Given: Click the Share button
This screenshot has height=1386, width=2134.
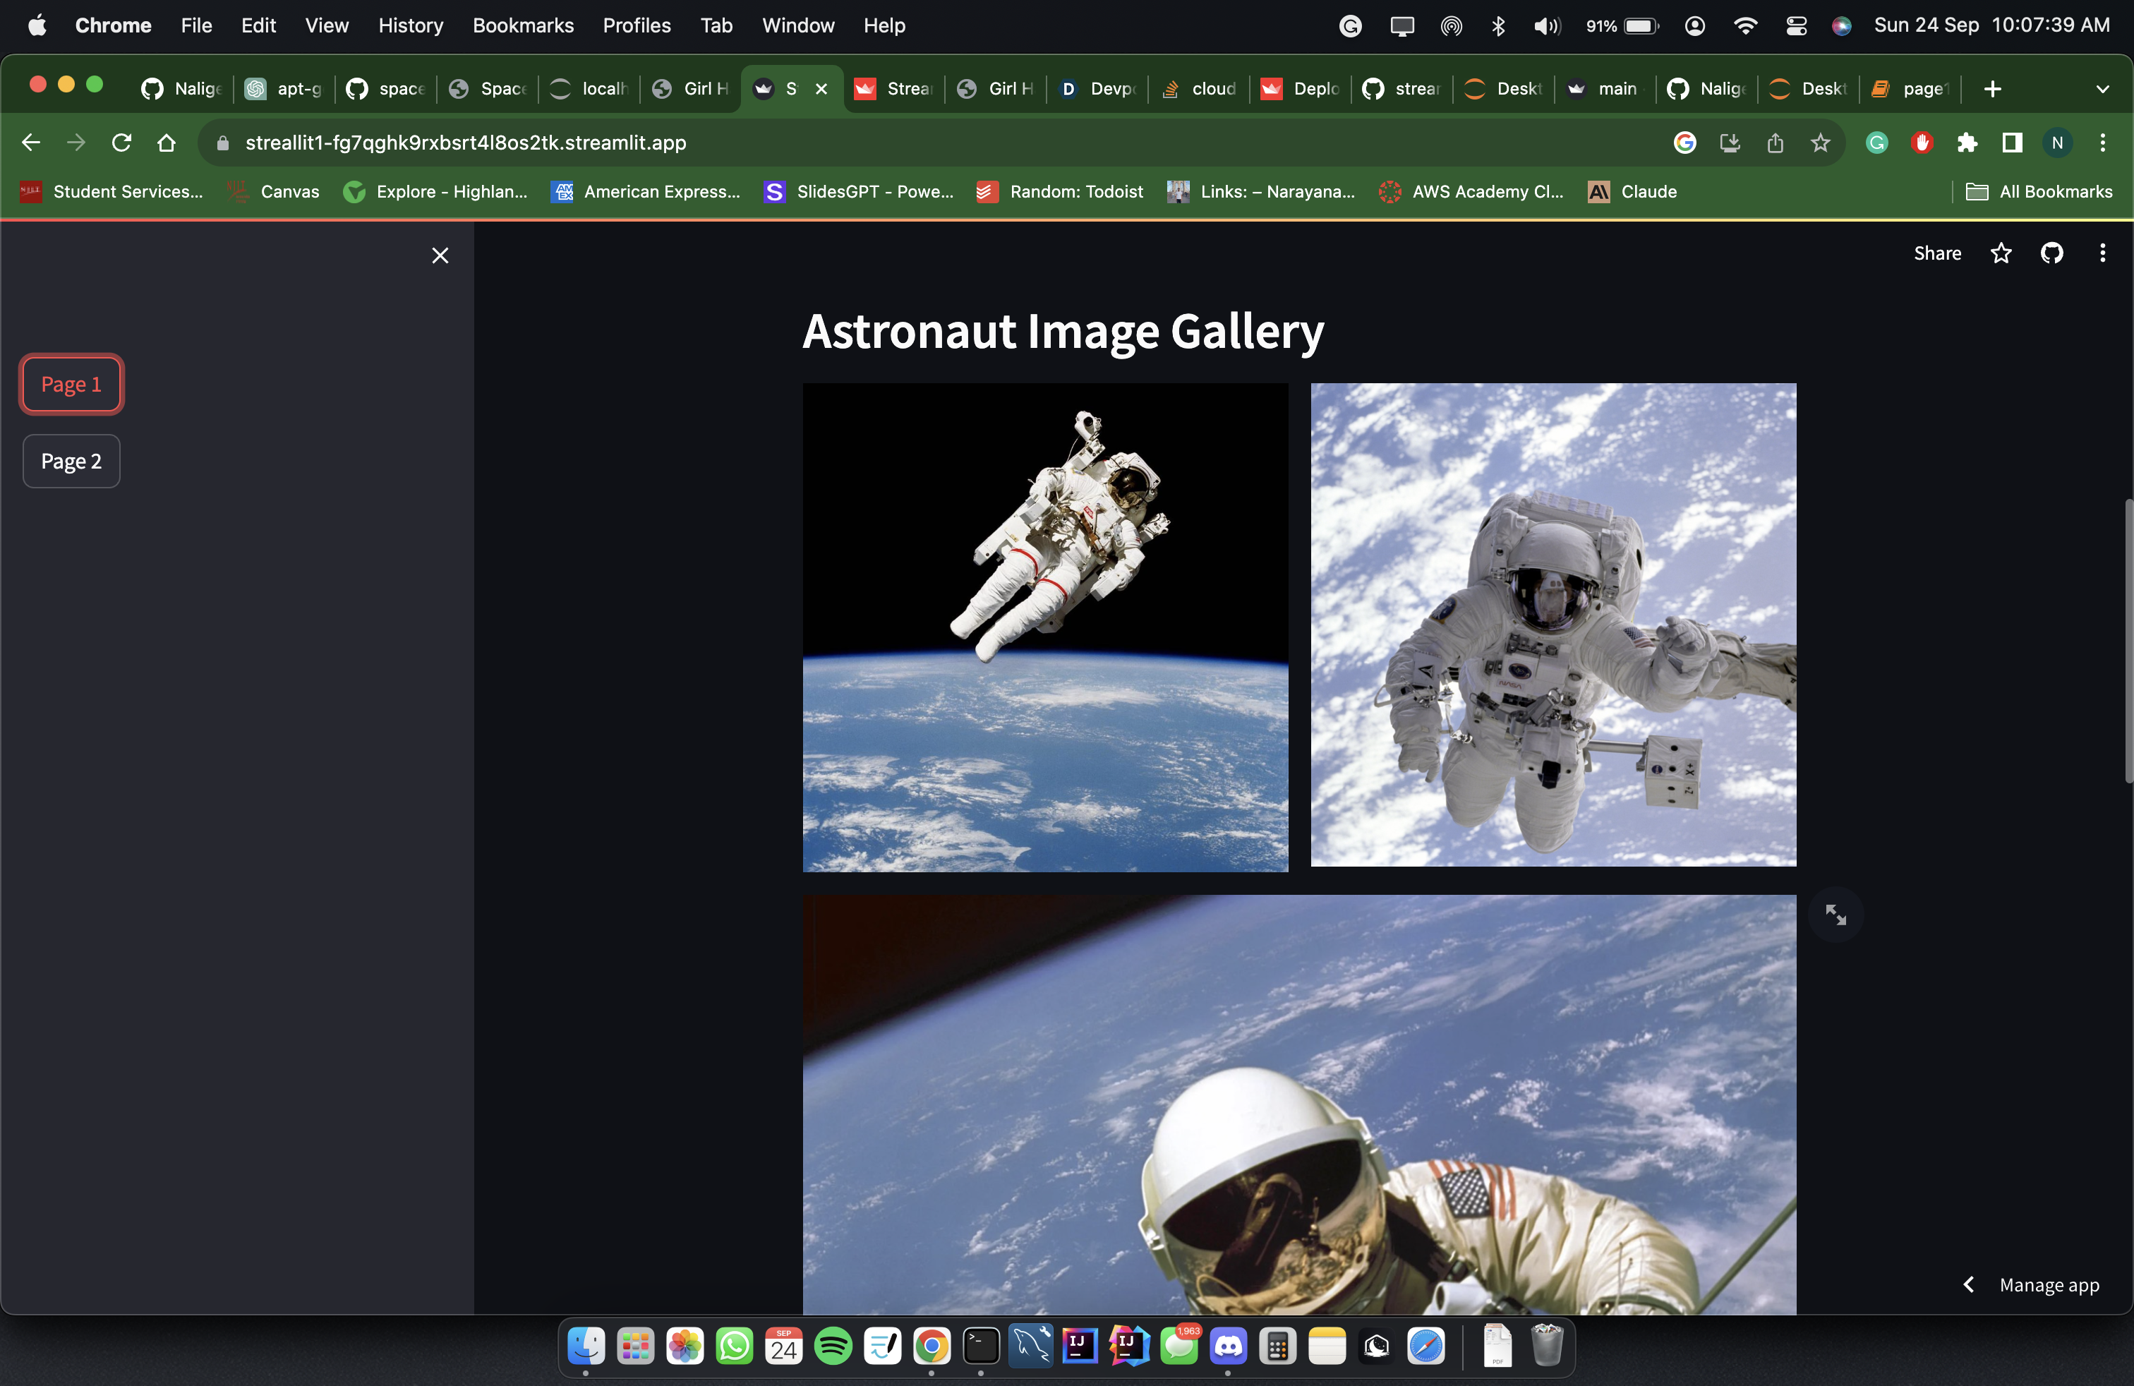Looking at the screenshot, I should coord(1936,254).
